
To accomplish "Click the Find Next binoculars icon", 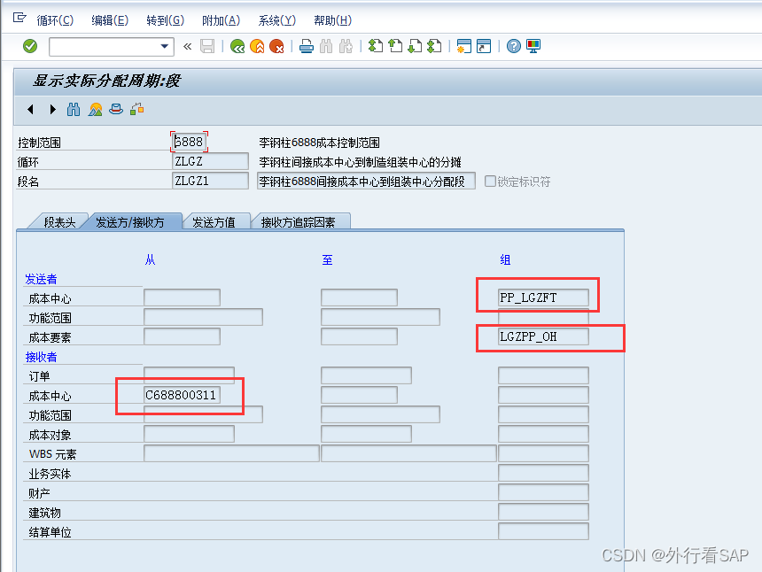I will pyautogui.click(x=346, y=47).
